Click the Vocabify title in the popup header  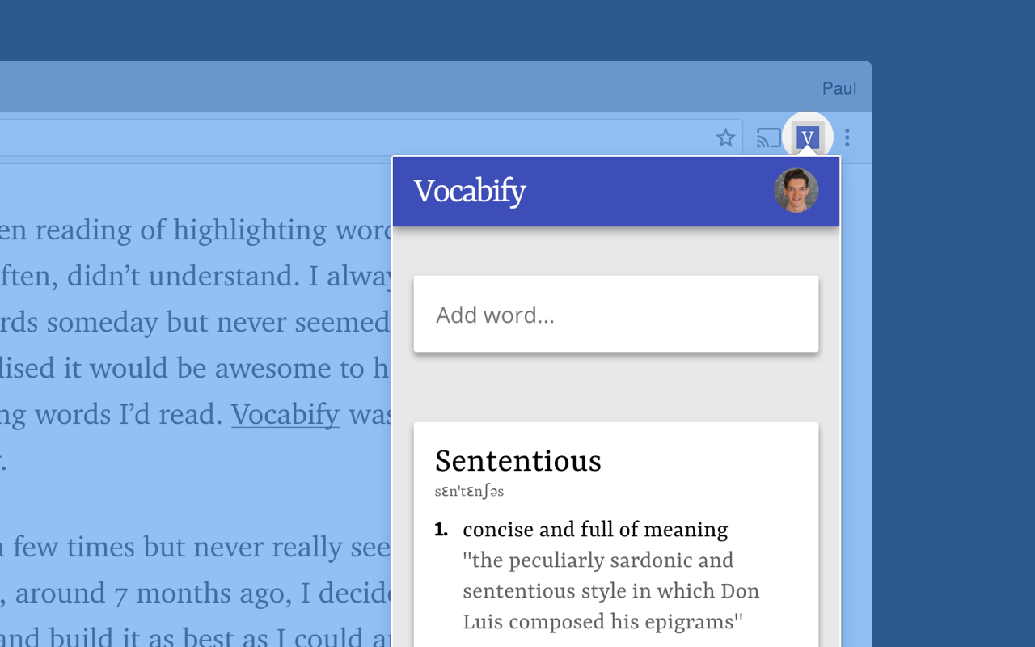(x=470, y=192)
